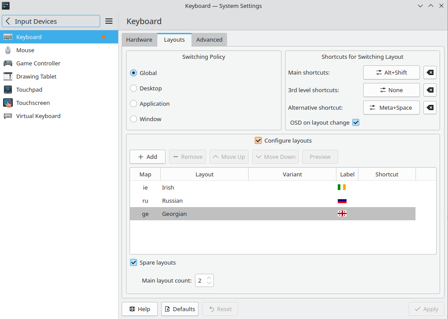This screenshot has height=319, width=448.
Task: Expand the title bar overflow chevron
Action: 420,6
